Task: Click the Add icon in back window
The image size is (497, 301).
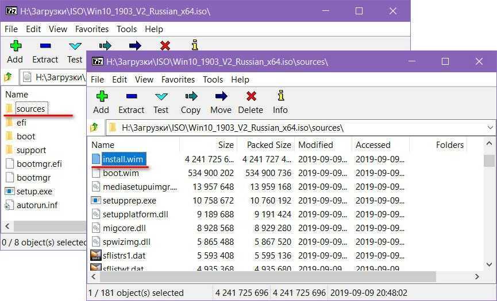Action: pyautogui.click(x=15, y=46)
